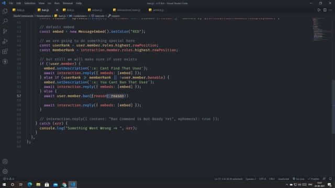This screenshot has width=335, height=188.
Task: Open the Selection menu
Action: 30,3
